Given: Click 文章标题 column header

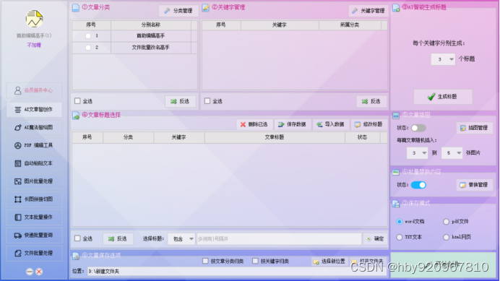Looking at the screenshot, I should pyautogui.click(x=275, y=137).
